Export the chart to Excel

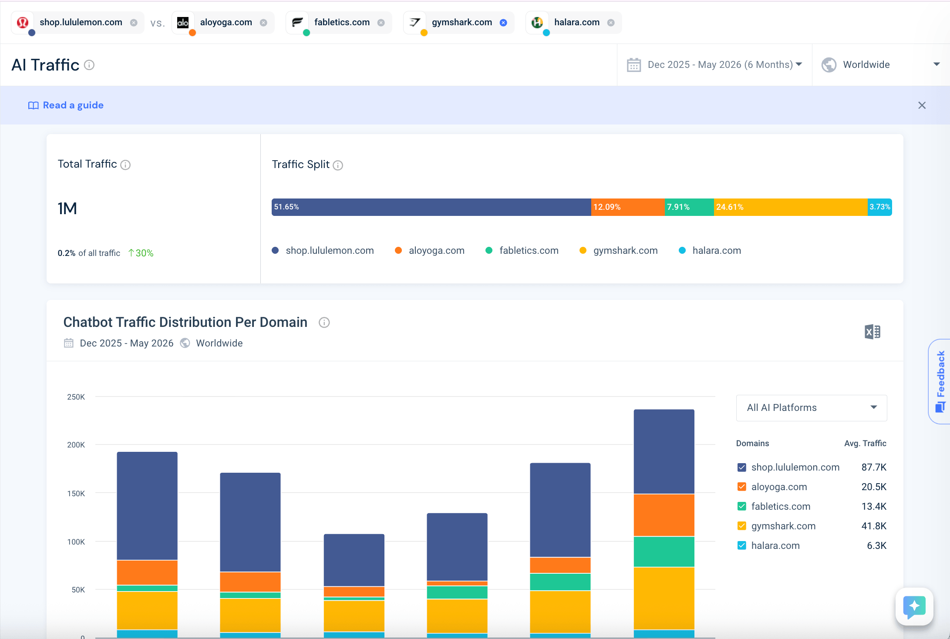point(873,332)
